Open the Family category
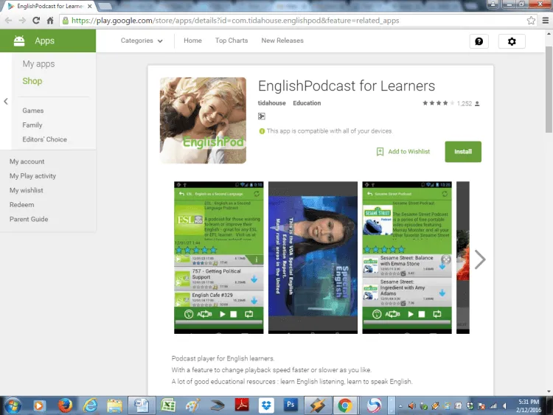 pos(32,125)
